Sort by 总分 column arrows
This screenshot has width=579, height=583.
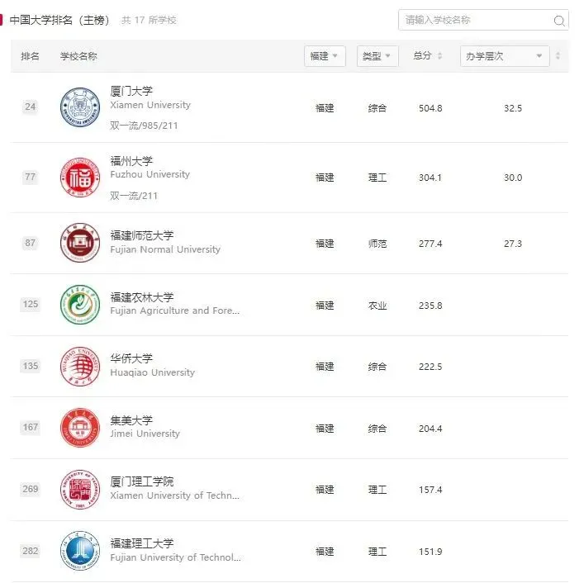point(439,56)
